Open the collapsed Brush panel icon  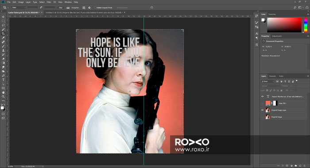tap(256, 23)
